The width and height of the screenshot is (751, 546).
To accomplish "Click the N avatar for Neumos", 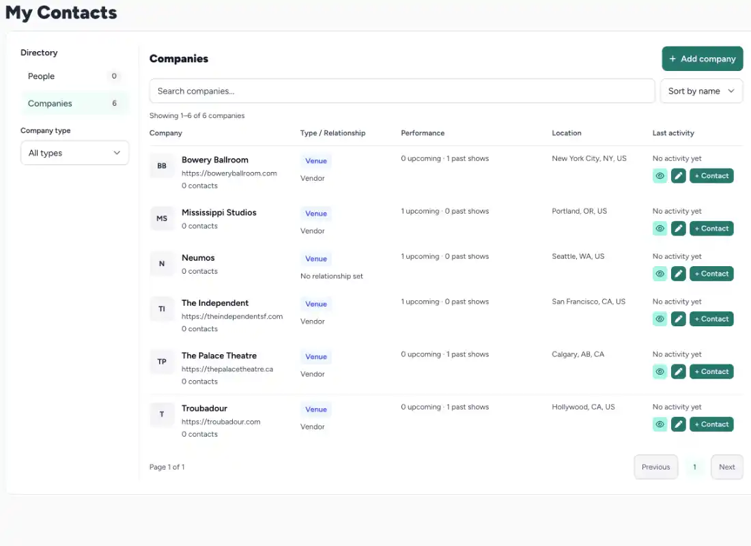I will [x=162, y=263].
